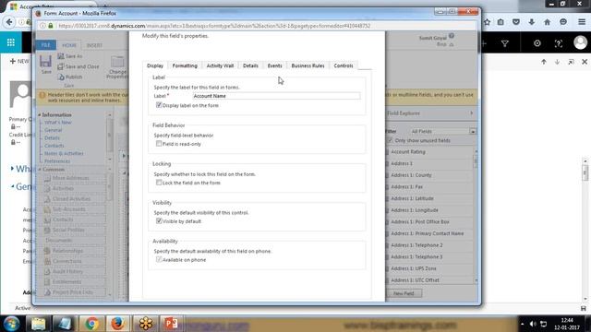This screenshot has height=332, width=591.
Task: Toggle Display label on the form checkbox
Action: click(159, 105)
